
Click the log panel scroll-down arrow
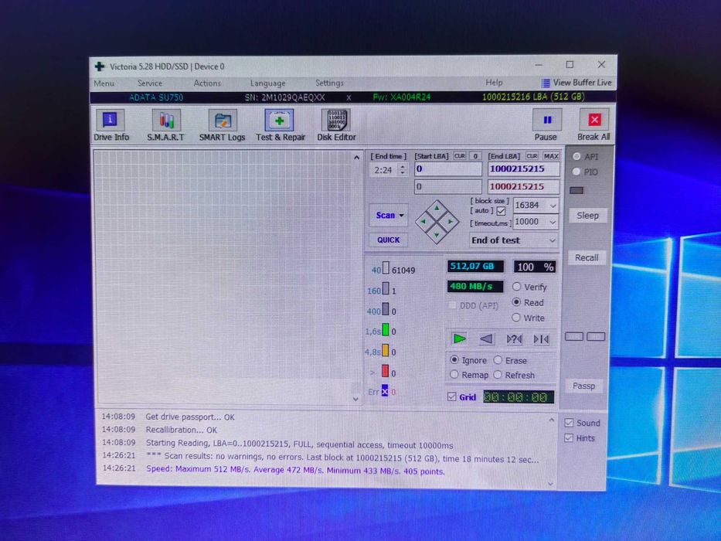click(551, 483)
